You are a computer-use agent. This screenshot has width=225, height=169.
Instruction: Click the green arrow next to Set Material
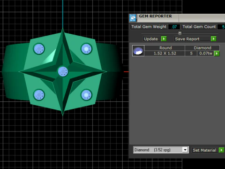point(221,150)
